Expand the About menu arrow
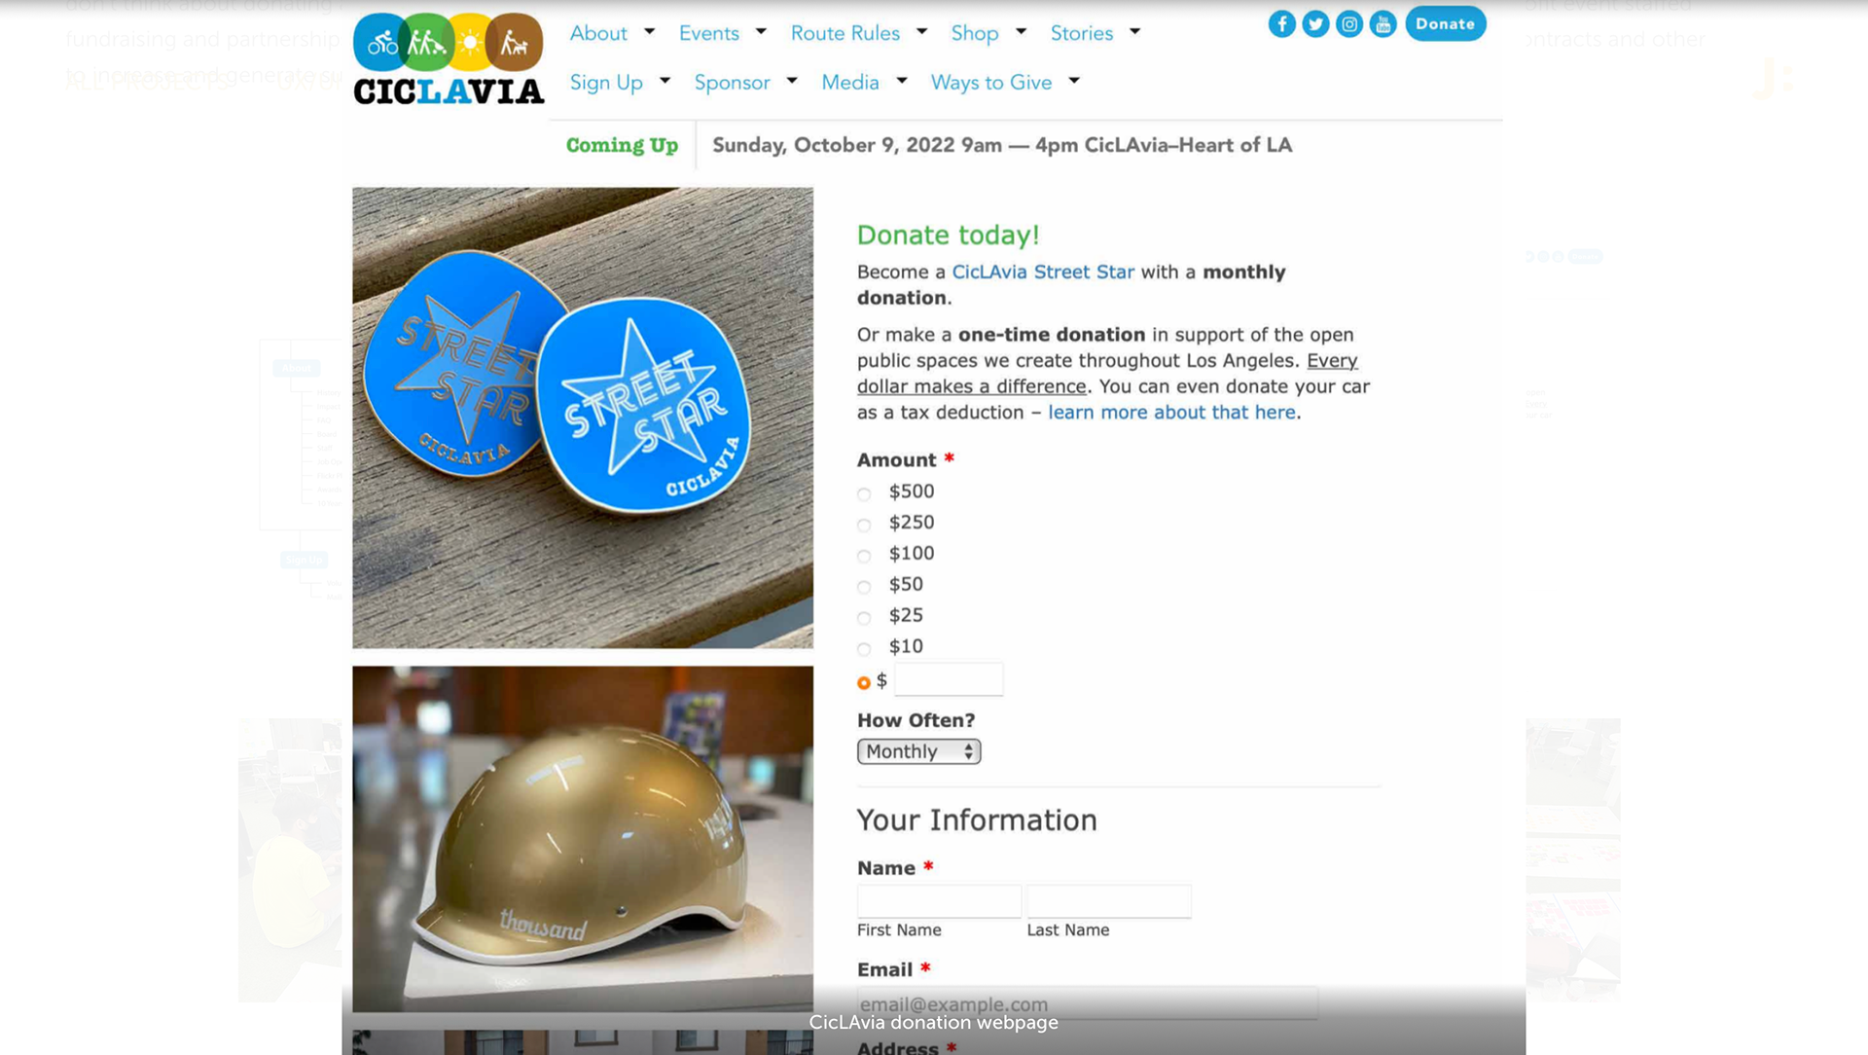 click(650, 31)
